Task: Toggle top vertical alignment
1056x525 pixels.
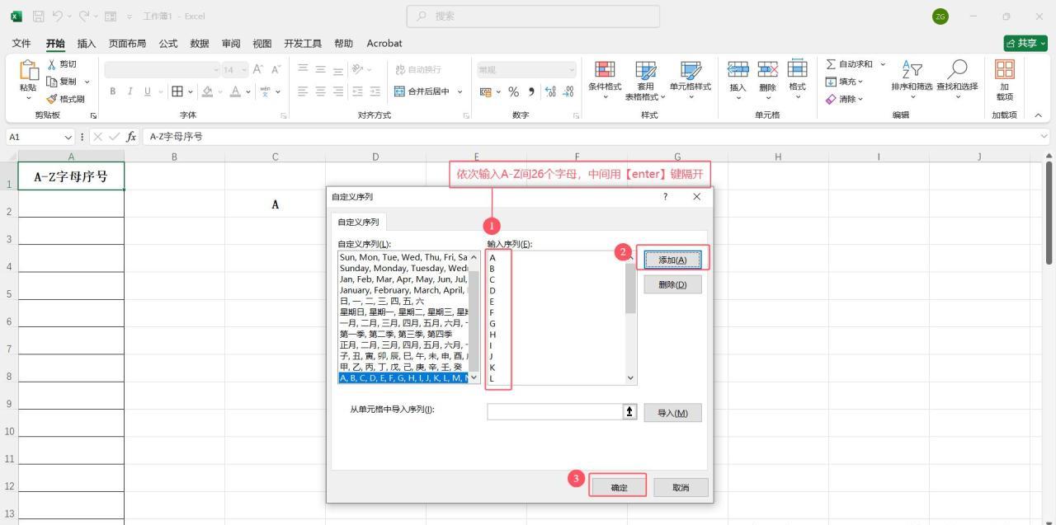Action: [x=303, y=70]
